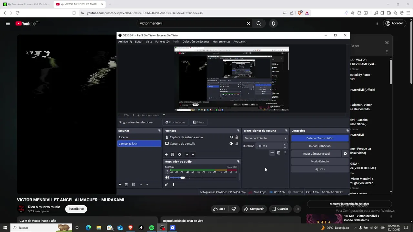Image resolution: width=413 pixels, height=232 pixels.
Task: Add a new source with the plus icon in Fuentes
Action: point(166,155)
